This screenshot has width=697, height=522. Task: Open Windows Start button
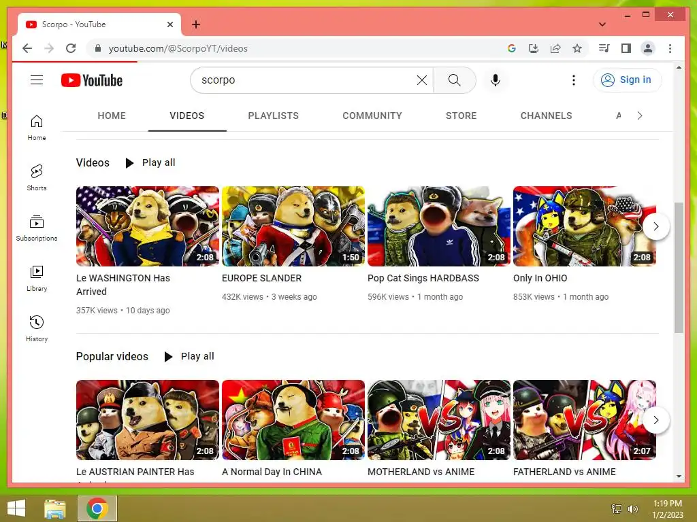[16, 508]
